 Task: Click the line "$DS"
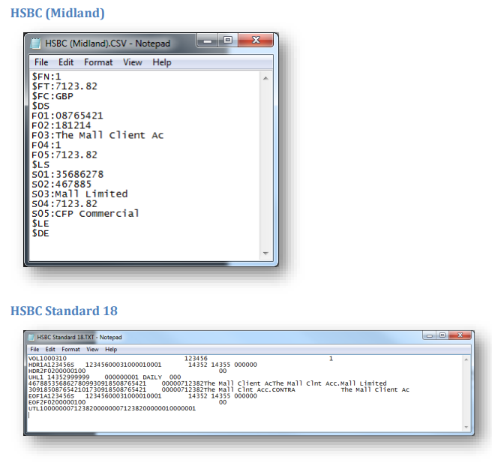click(x=40, y=106)
